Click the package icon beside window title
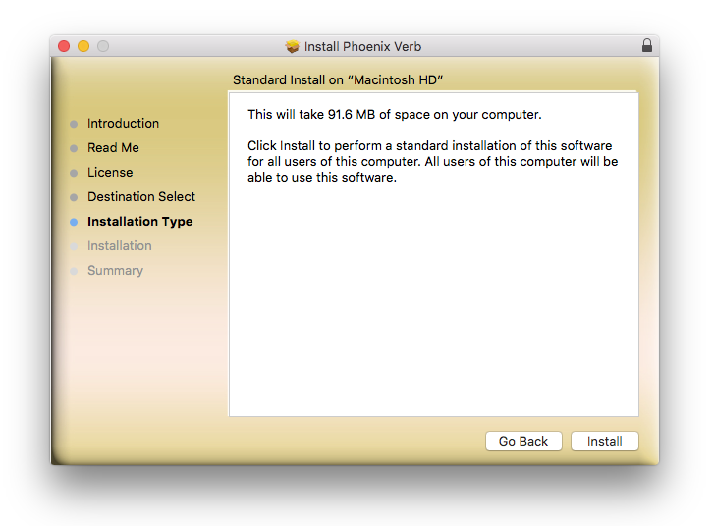Image resolution: width=713 pixels, height=526 pixels. click(x=293, y=46)
